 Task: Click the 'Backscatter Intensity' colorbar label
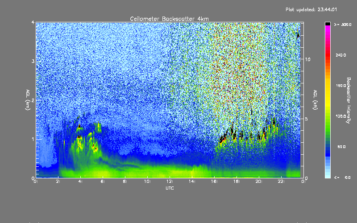pos(349,100)
